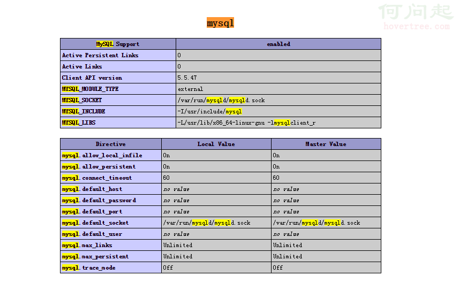The height and width of the screenshot is (291, 459).
Task: Select mysql.trace_mode directive
Action: point(89,267)
